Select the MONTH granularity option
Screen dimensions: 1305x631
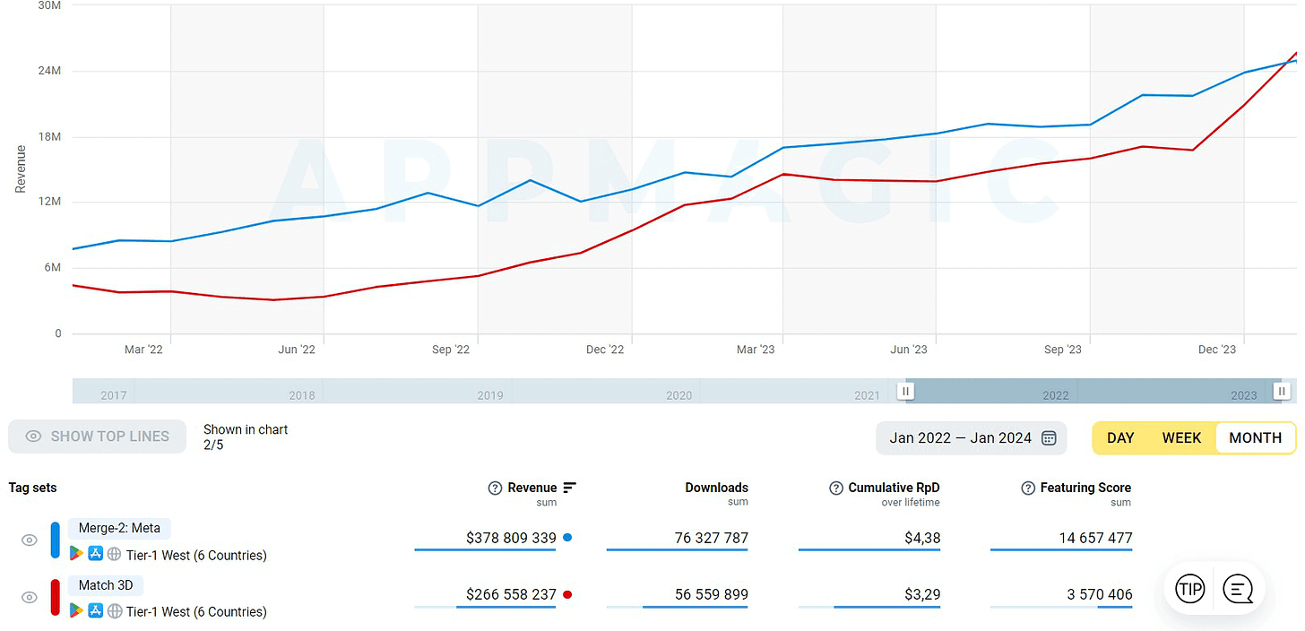click(1255, 438)
